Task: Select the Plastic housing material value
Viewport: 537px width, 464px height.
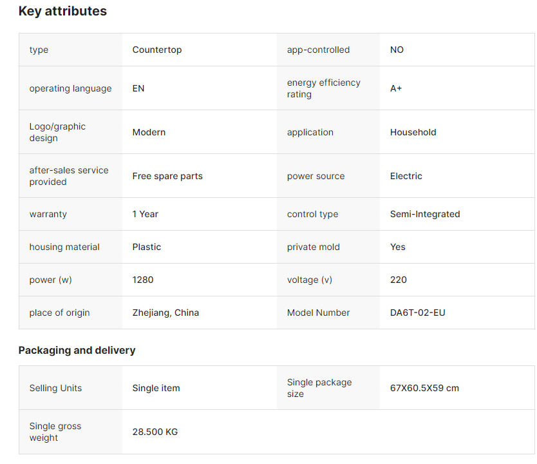Action: tap(147, 247)
